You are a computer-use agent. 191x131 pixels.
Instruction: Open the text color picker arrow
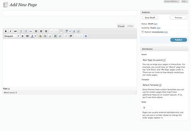(35, 36)
